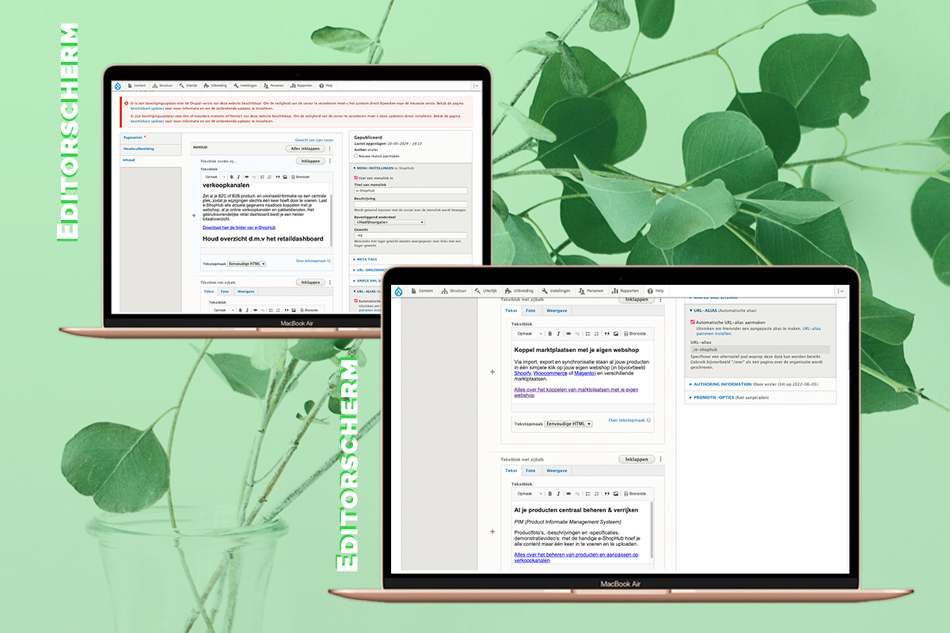Click 'Alles inklappen' button on rear laptop
Viewport: 950px width, 633px height.
(306, 148)
